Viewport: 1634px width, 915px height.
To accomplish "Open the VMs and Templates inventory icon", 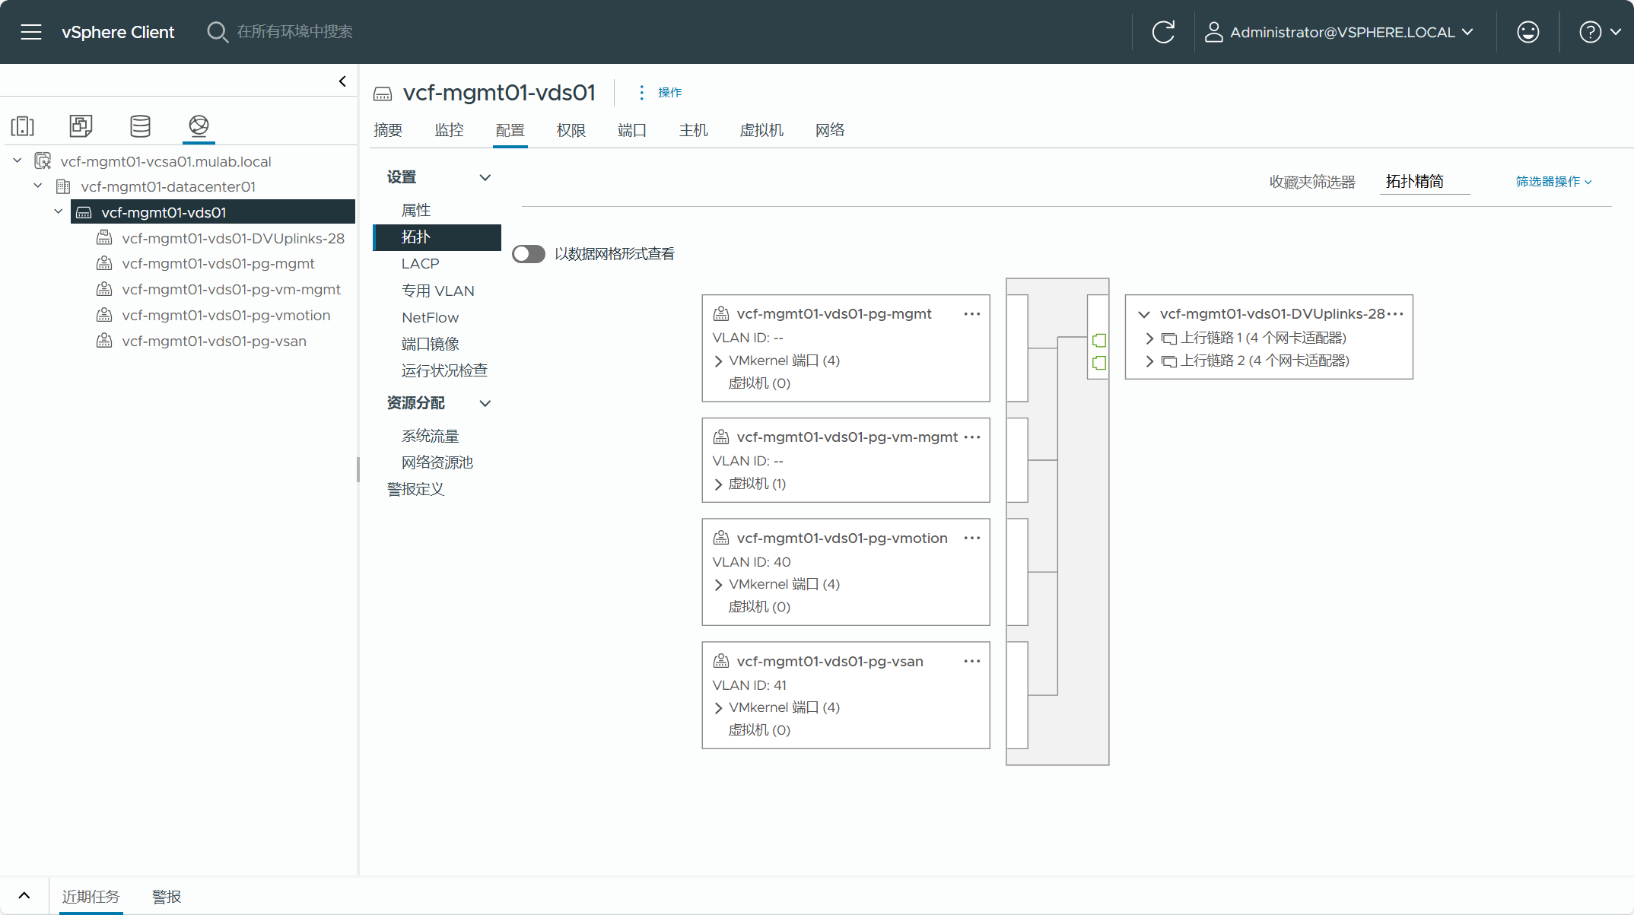I will pos(81,125).
